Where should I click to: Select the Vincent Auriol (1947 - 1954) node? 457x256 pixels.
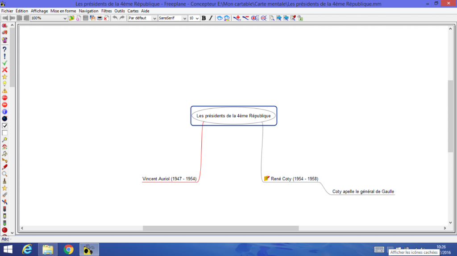(169, 179)
